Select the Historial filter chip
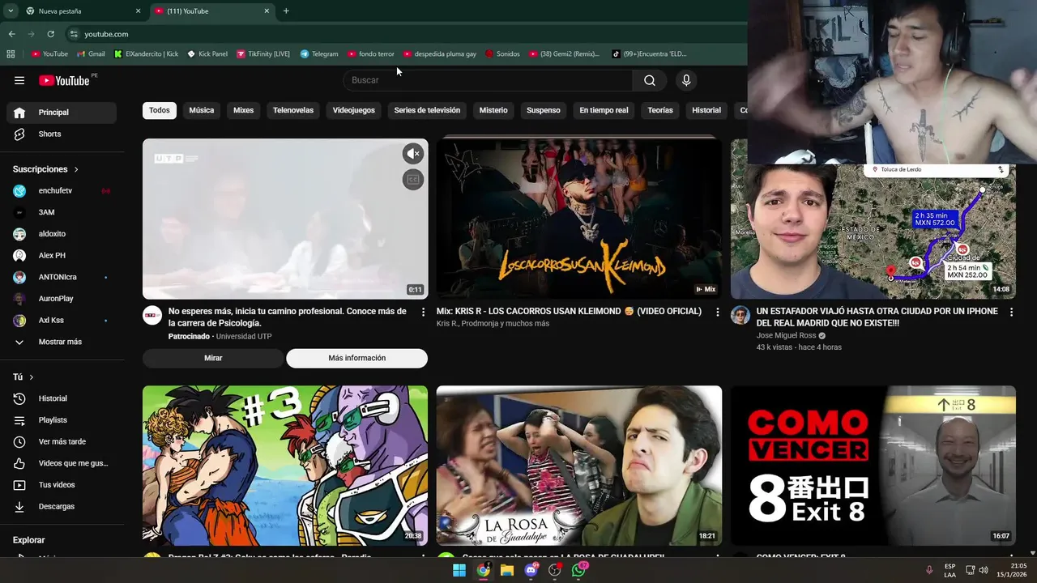1037x583 pixels. [x=706, y=110]
